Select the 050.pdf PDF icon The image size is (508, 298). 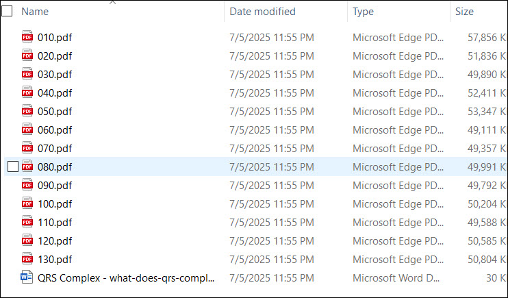27,110
